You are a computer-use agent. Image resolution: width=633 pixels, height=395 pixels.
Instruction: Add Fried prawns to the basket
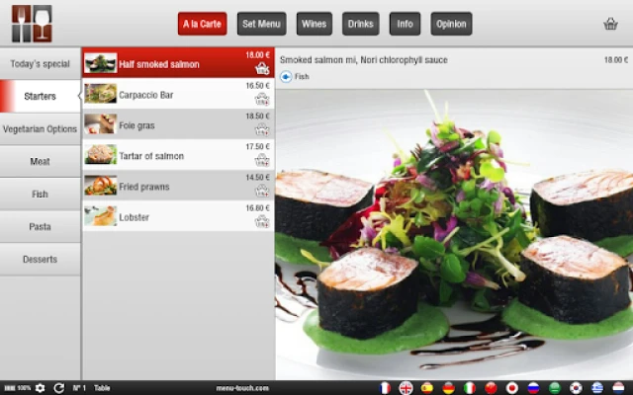[261, 191]
